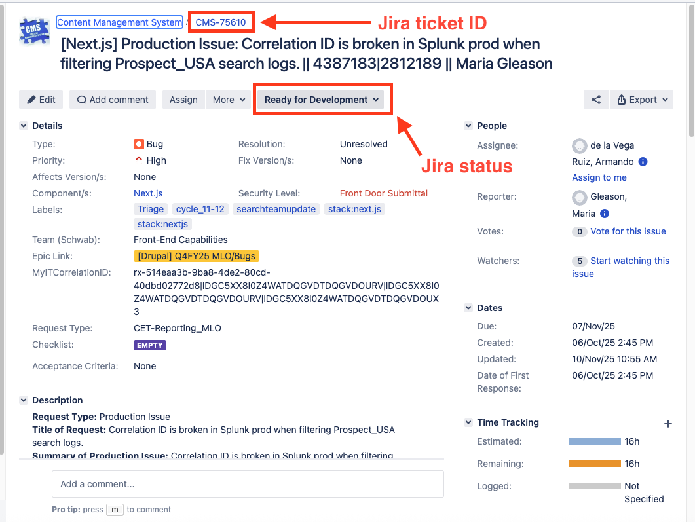
Task: Click the Add a comment field
Action: [x=248, y=483]
